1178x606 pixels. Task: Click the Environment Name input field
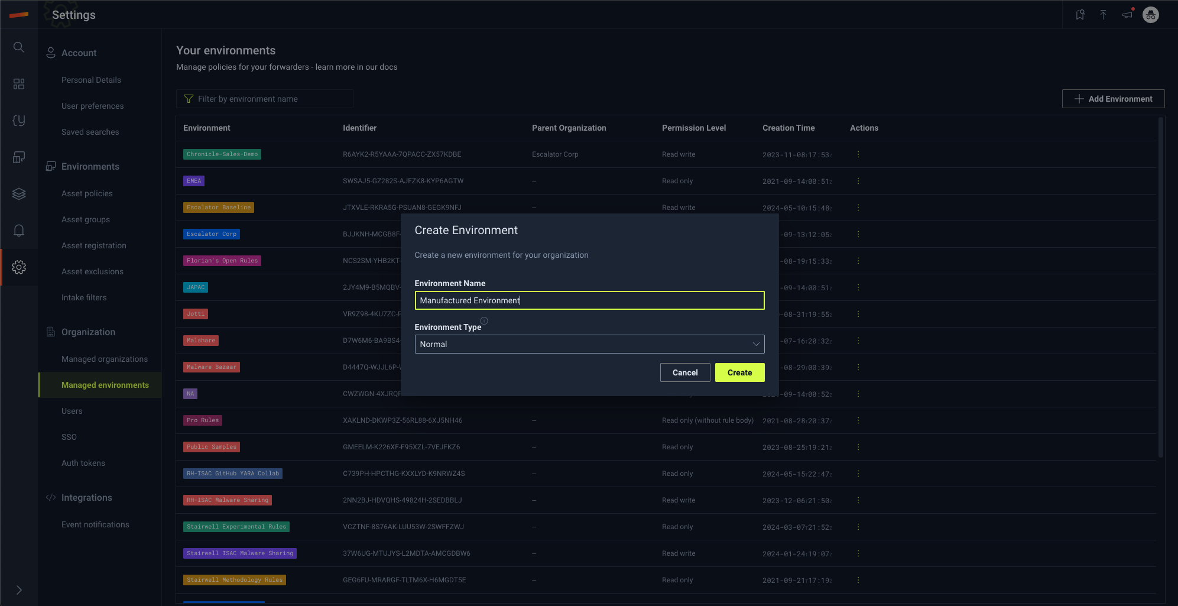pos(589,300)
